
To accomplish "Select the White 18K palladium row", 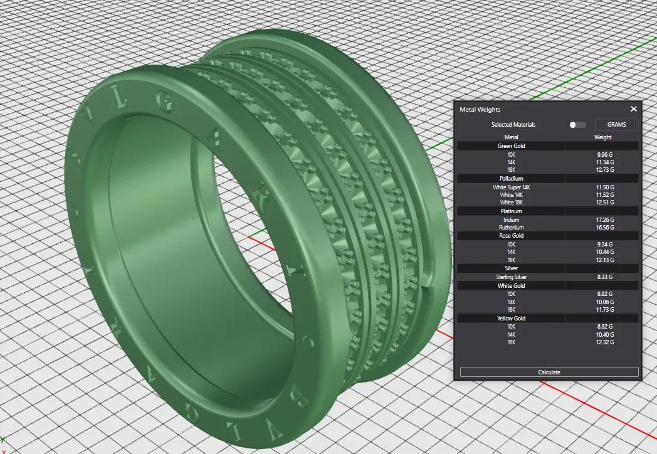I will click(548, 203).
